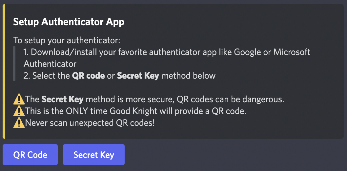Click the Setup Authenticator App heading
347x171 pixels.
[x=69, y=22]
